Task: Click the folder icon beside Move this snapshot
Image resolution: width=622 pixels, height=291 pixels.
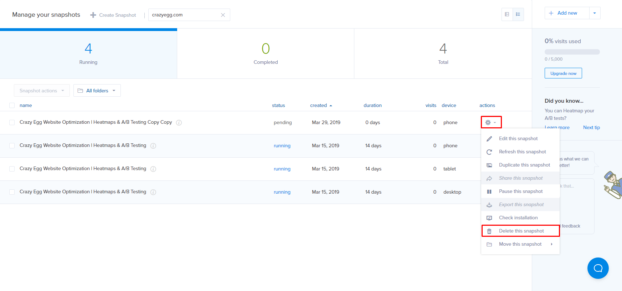Action: click(489, 244)
